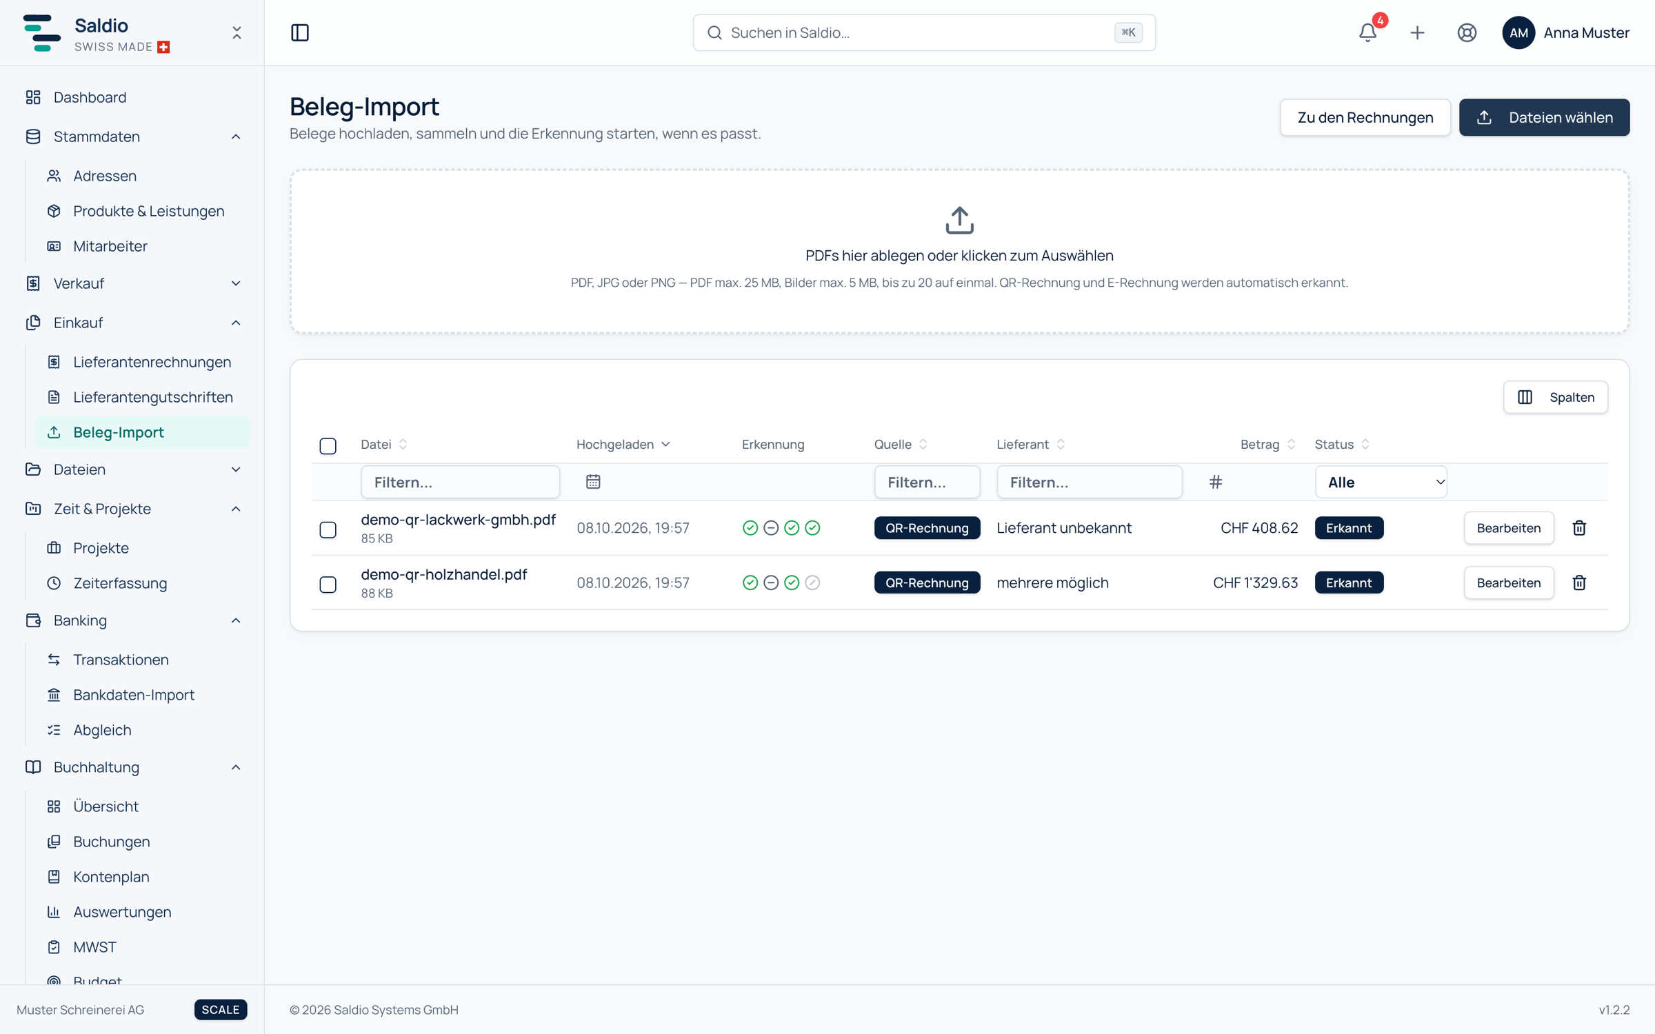
Task: Click the upload icon in drop zone
Action: (959, 221)
